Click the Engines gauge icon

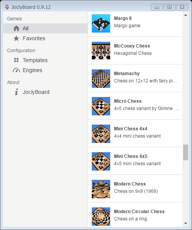coord(16,70)
